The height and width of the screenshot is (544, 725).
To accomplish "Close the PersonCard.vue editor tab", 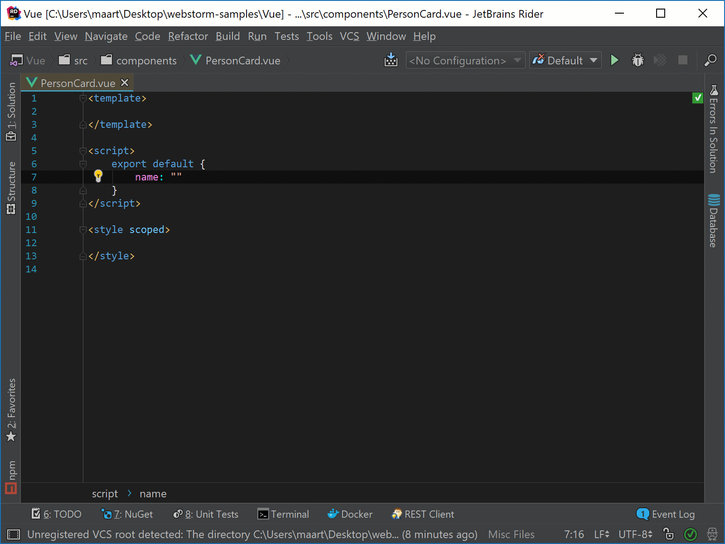I will click(x=125, y=83).
